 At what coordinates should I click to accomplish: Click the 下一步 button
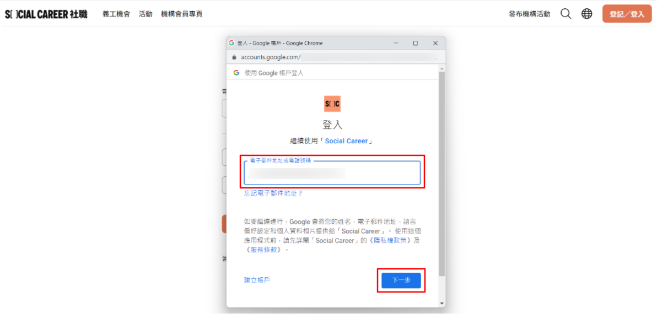[401, 280]
